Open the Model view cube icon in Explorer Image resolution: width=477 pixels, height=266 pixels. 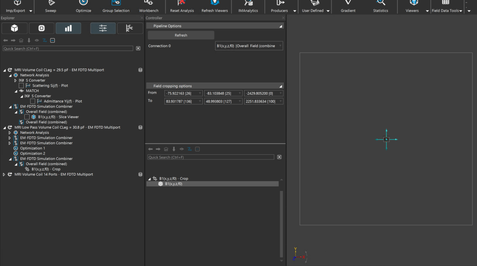click(x=14, y=28)
